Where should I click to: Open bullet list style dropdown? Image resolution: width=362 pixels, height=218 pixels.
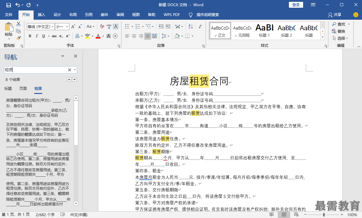click(x=132, y=27)
